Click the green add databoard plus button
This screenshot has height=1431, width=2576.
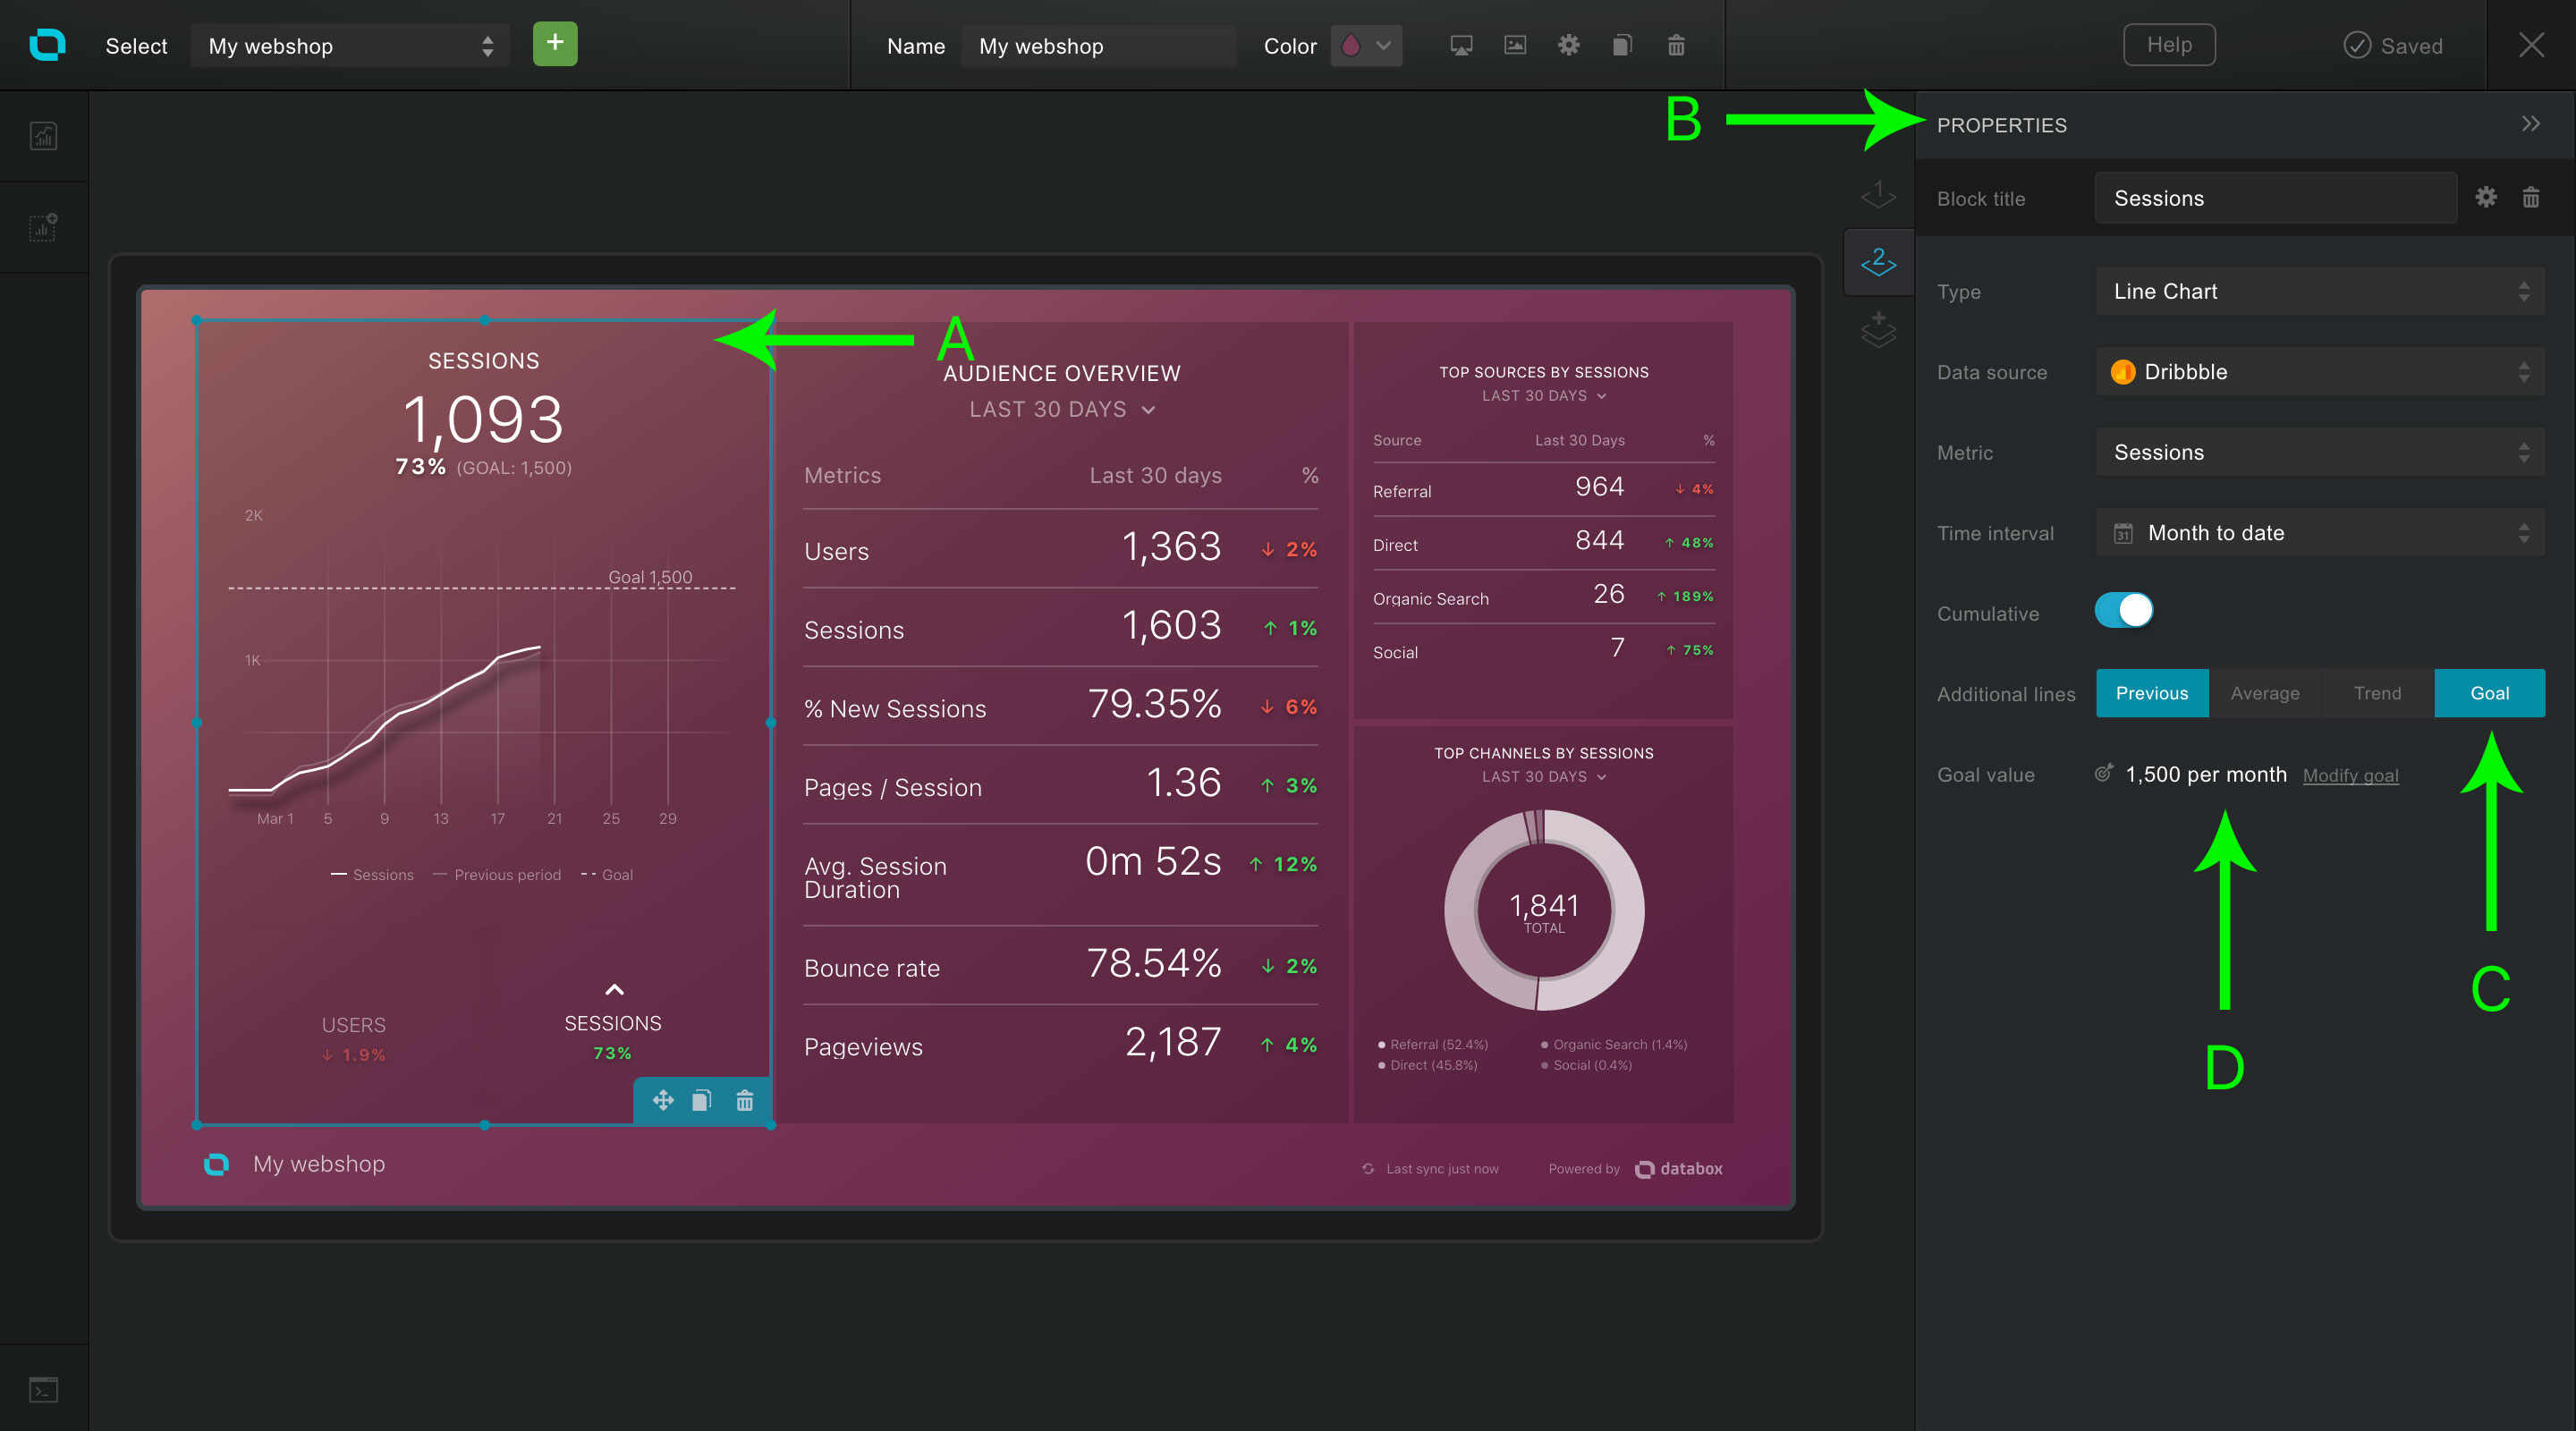coord(555,44)
